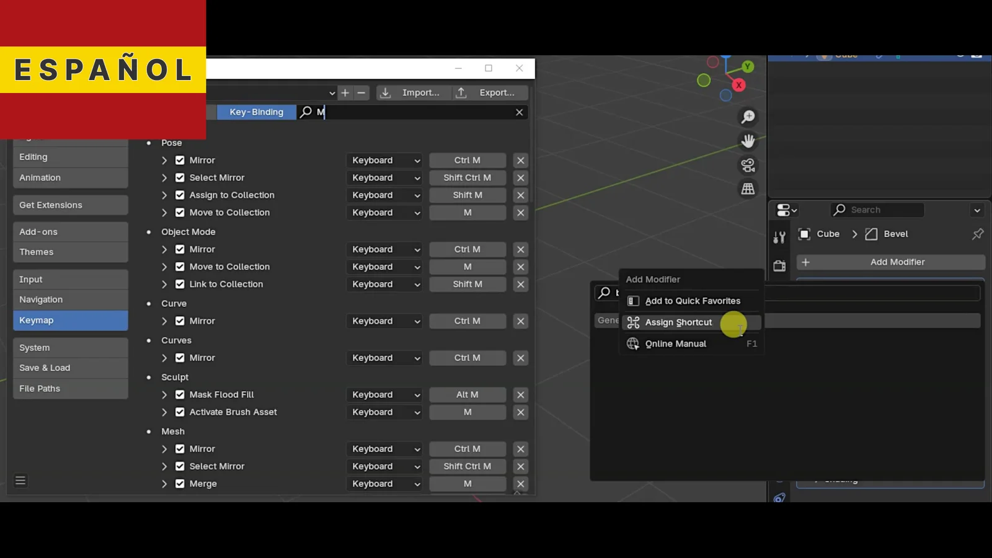Image resolution: width=992 pixels, height=558 pixels.
Task: Toggle the camera view icon
Action: coord(748,166)
